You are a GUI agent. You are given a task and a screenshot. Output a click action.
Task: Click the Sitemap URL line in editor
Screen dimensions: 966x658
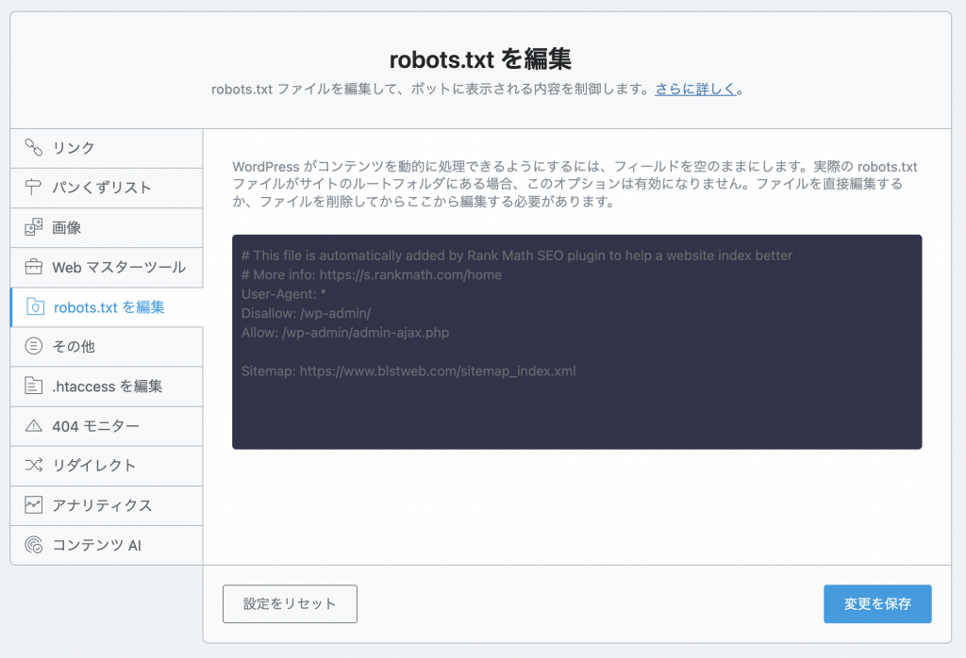pyautogui.click(x=408, y=371)
